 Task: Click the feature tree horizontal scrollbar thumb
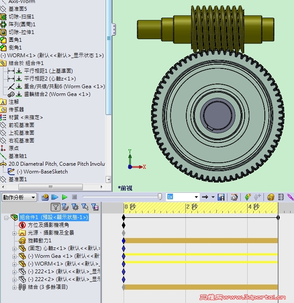(51, 187)
